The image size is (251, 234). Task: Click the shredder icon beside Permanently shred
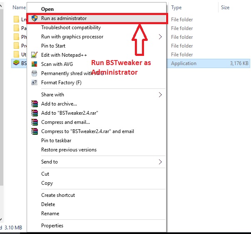pyautogui.click(x=34, y=73)
